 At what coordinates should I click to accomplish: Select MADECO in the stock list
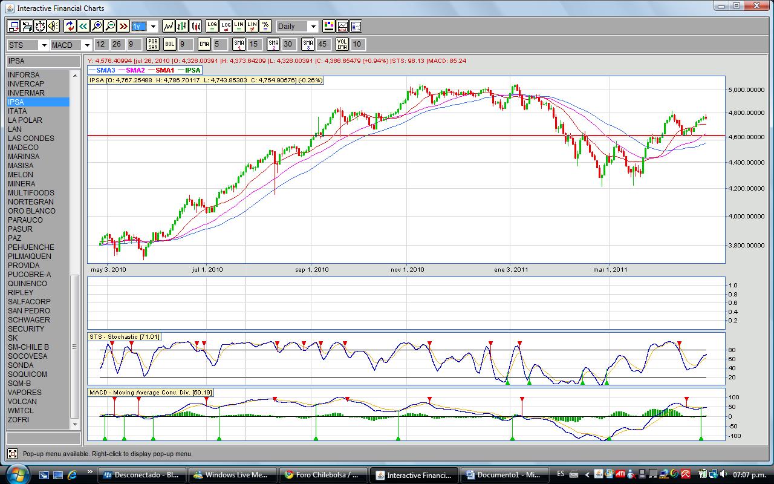click(38, 148)
